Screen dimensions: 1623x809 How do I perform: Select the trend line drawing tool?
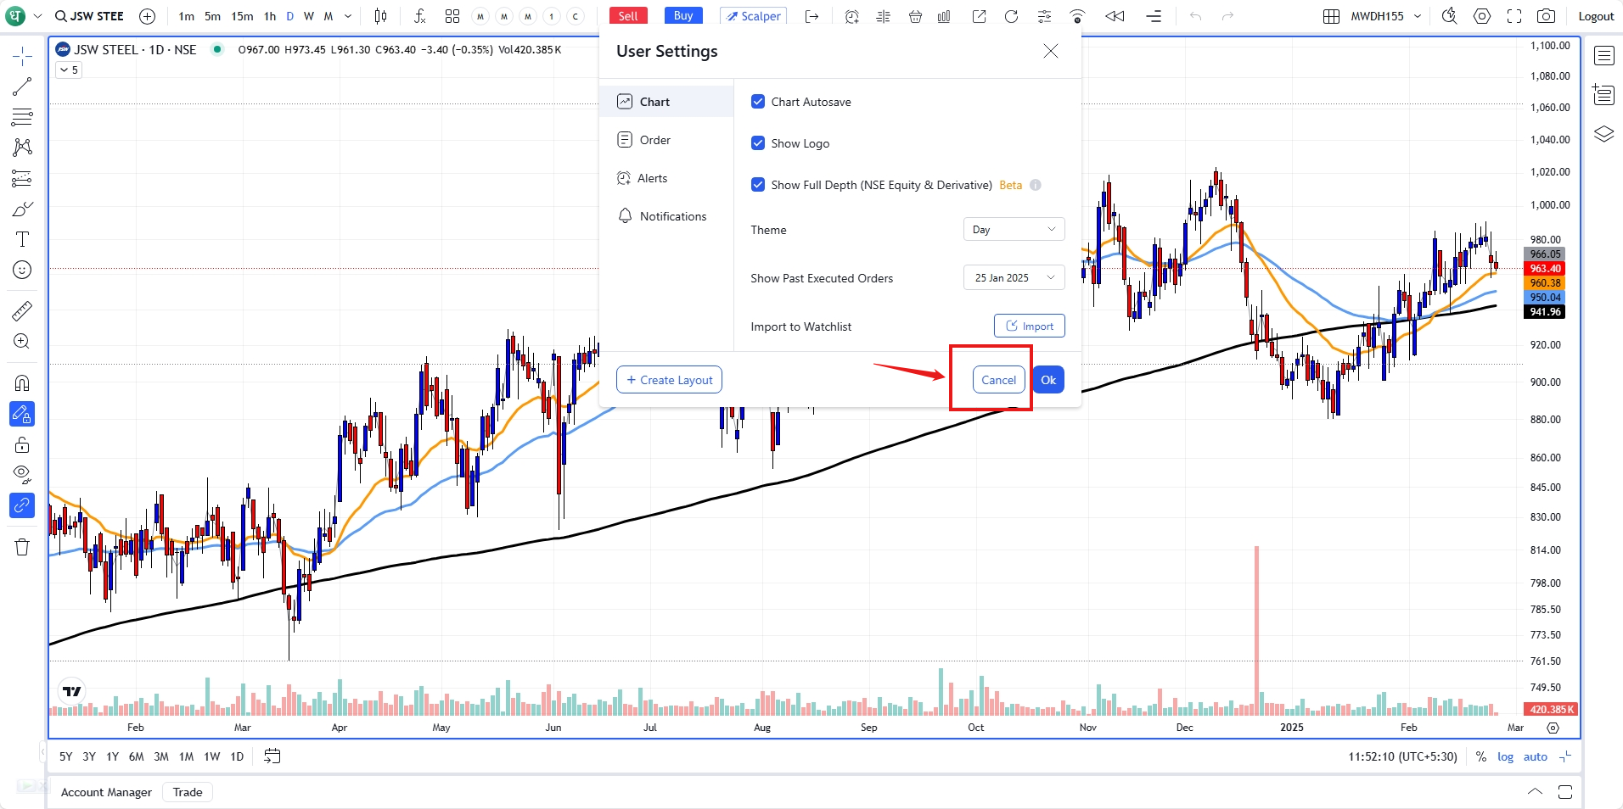[22, 86]
